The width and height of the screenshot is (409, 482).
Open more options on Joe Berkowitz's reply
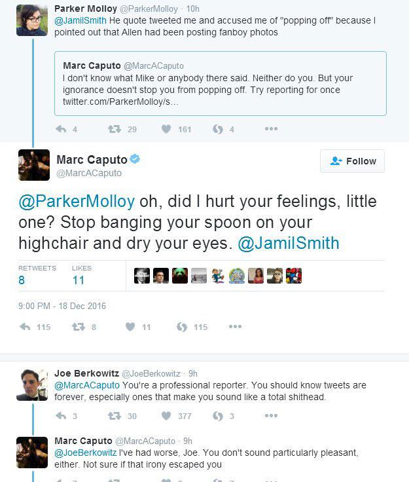click(x=271, y=416)
